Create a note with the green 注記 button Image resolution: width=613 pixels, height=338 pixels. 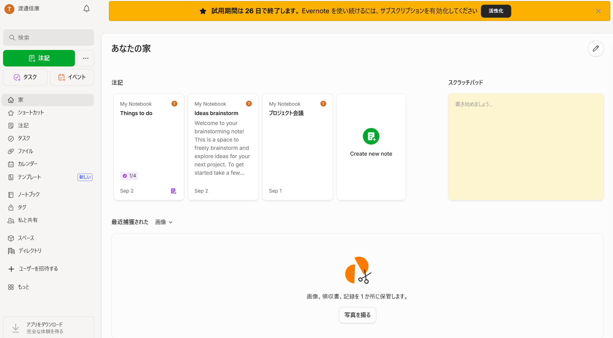point(39,58)
